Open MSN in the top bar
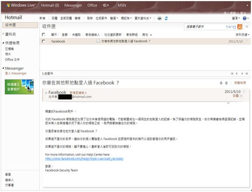This screenshot has height=192, width=252. click(122, 5)
